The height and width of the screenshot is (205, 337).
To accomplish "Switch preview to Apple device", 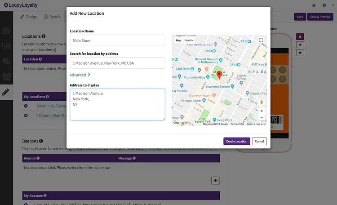I will [300, 36].
